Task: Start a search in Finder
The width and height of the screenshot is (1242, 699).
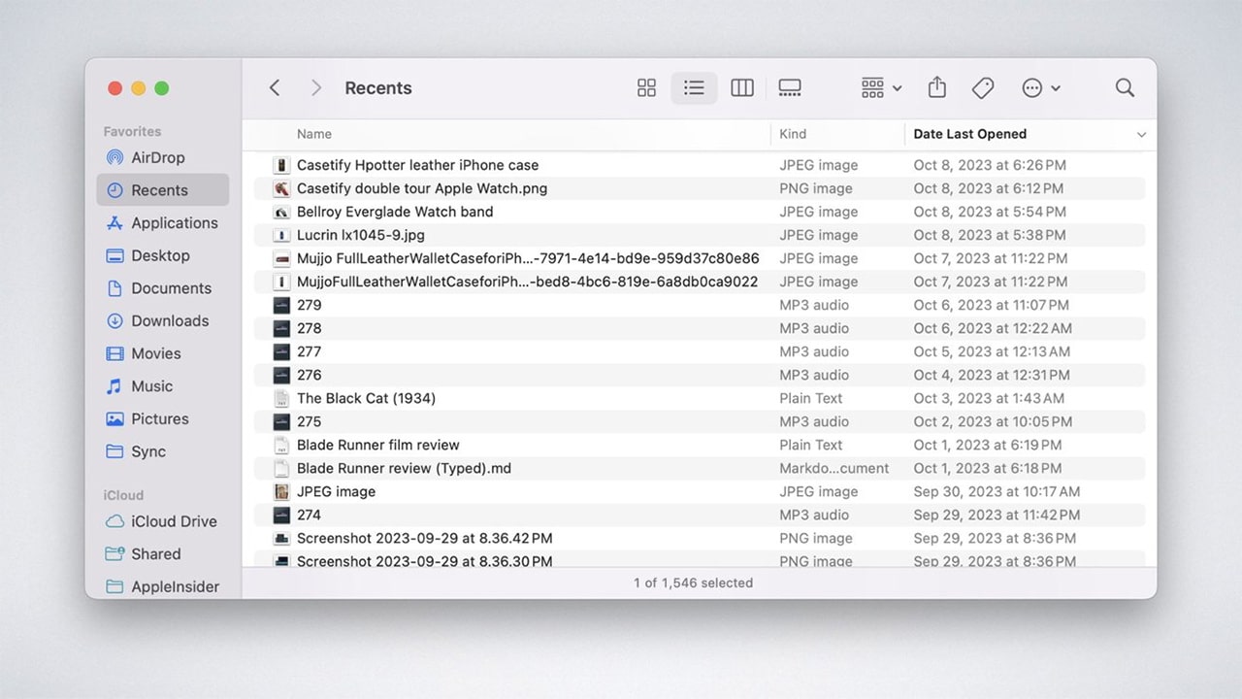Action: [1124, 87]
